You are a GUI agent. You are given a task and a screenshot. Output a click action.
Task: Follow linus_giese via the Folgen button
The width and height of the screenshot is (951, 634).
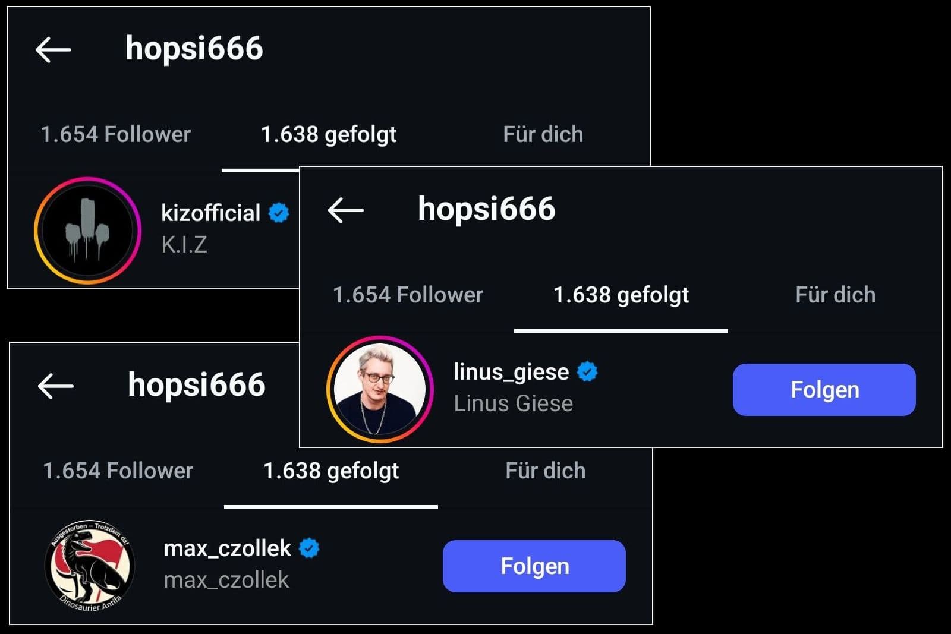[x=824, y=390]
